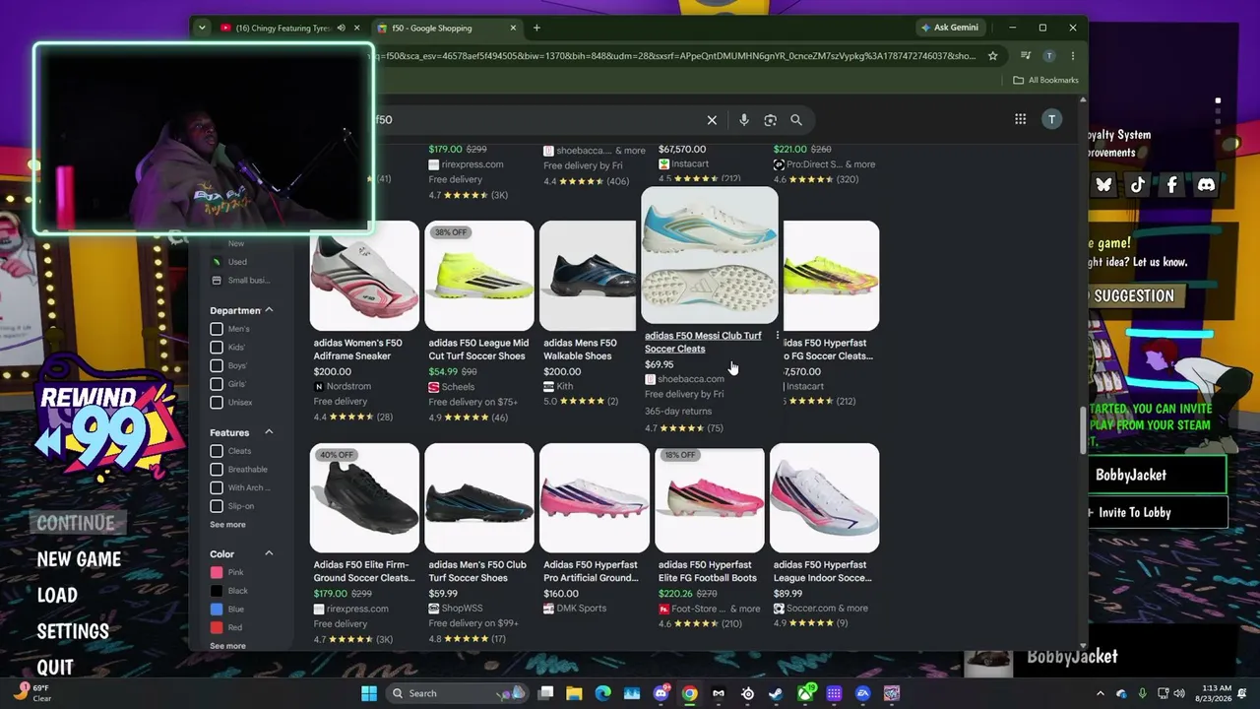Open search by image camera icon
1260x709 pixels.
[770, 120]
